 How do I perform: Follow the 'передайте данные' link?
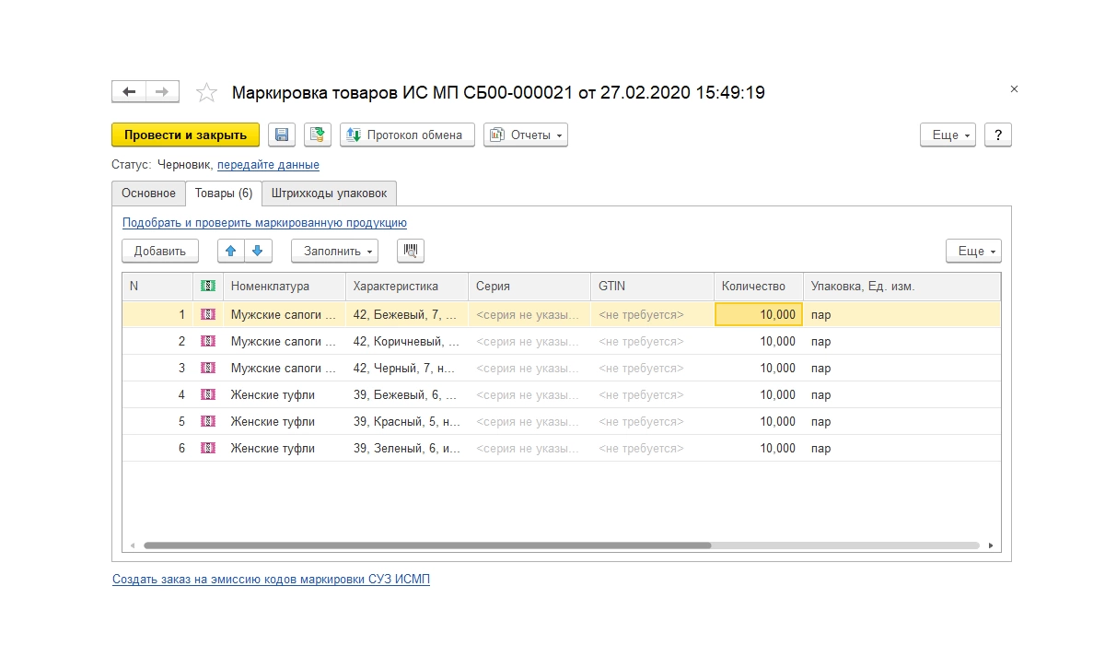click(x=268, y=165)
